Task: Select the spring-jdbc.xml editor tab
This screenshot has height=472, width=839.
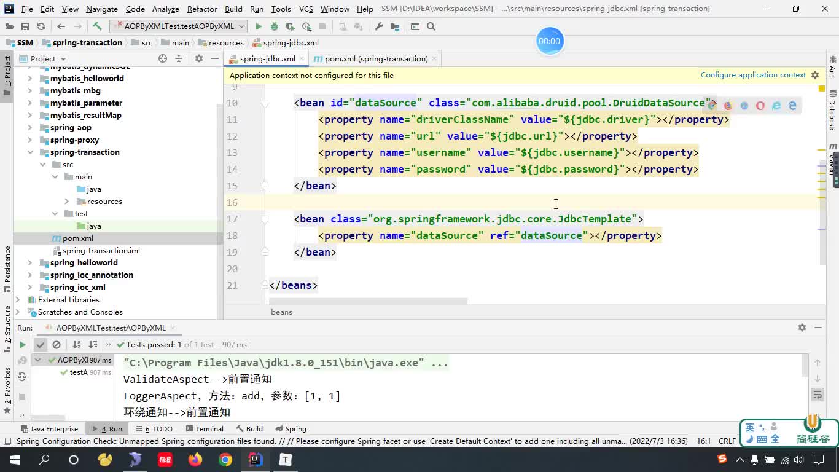Action: pos(267,59)
